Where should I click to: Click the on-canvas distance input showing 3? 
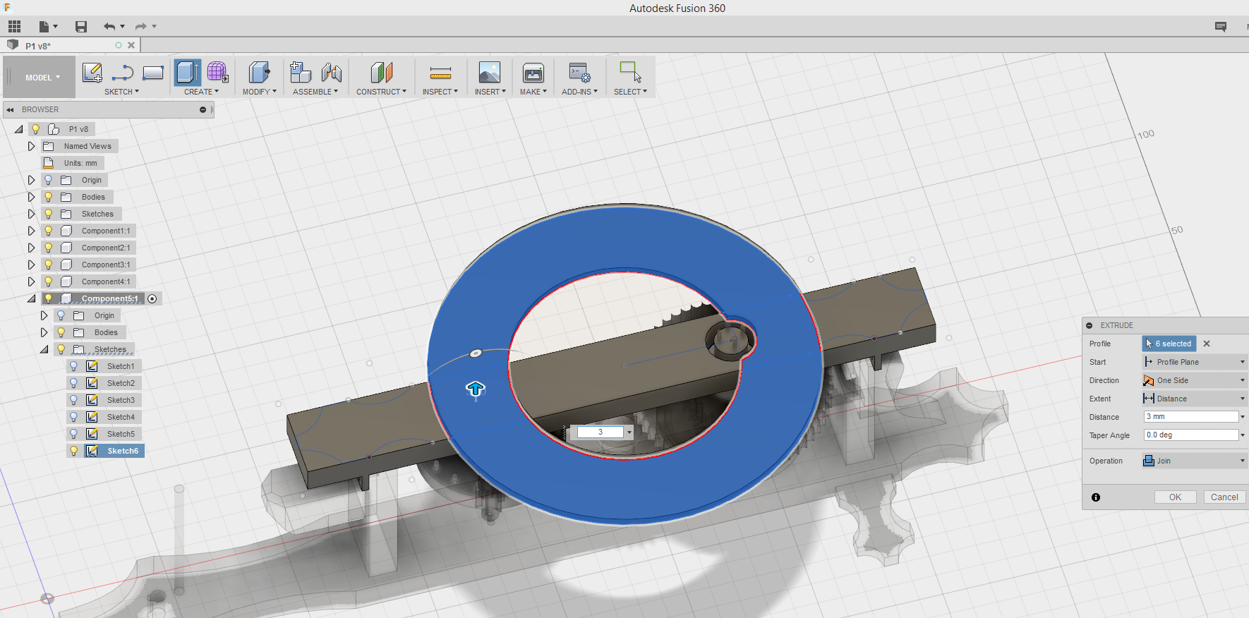601,432
